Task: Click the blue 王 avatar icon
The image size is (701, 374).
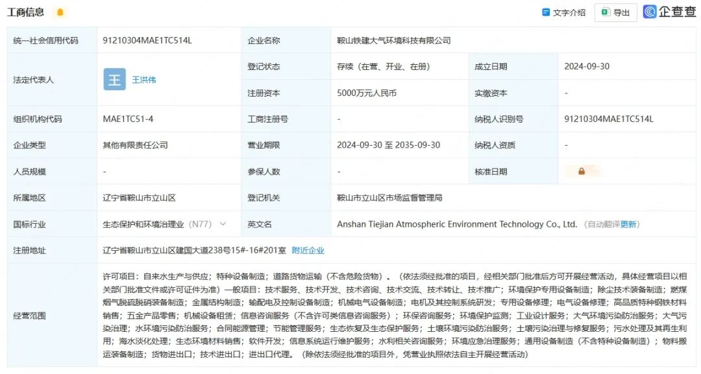Action: click(x=115, y=80)
